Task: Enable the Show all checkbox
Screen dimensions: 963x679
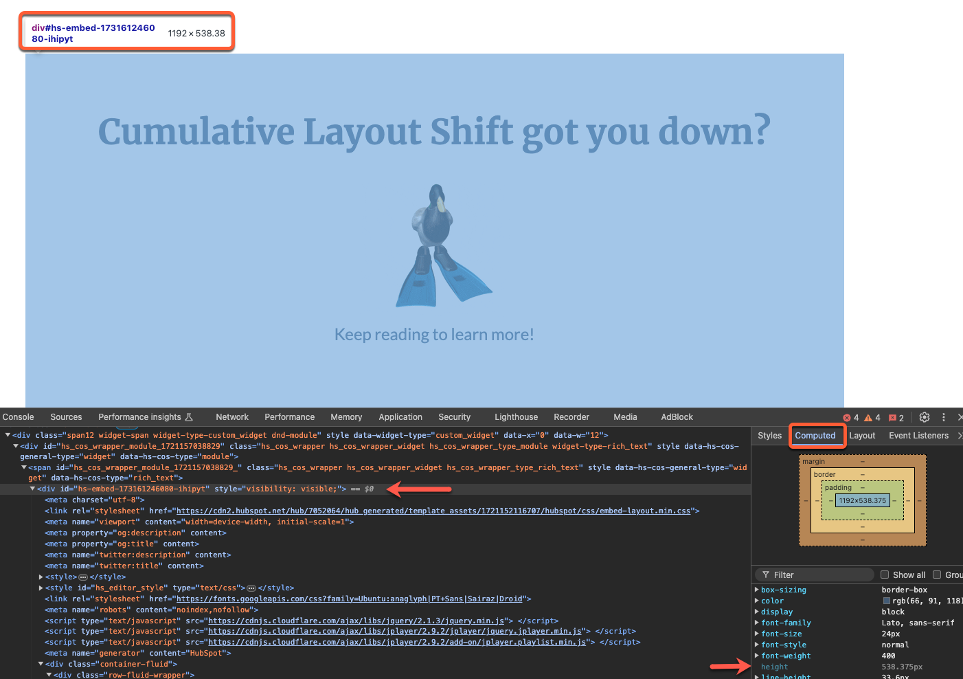Action: coord(885,575)
